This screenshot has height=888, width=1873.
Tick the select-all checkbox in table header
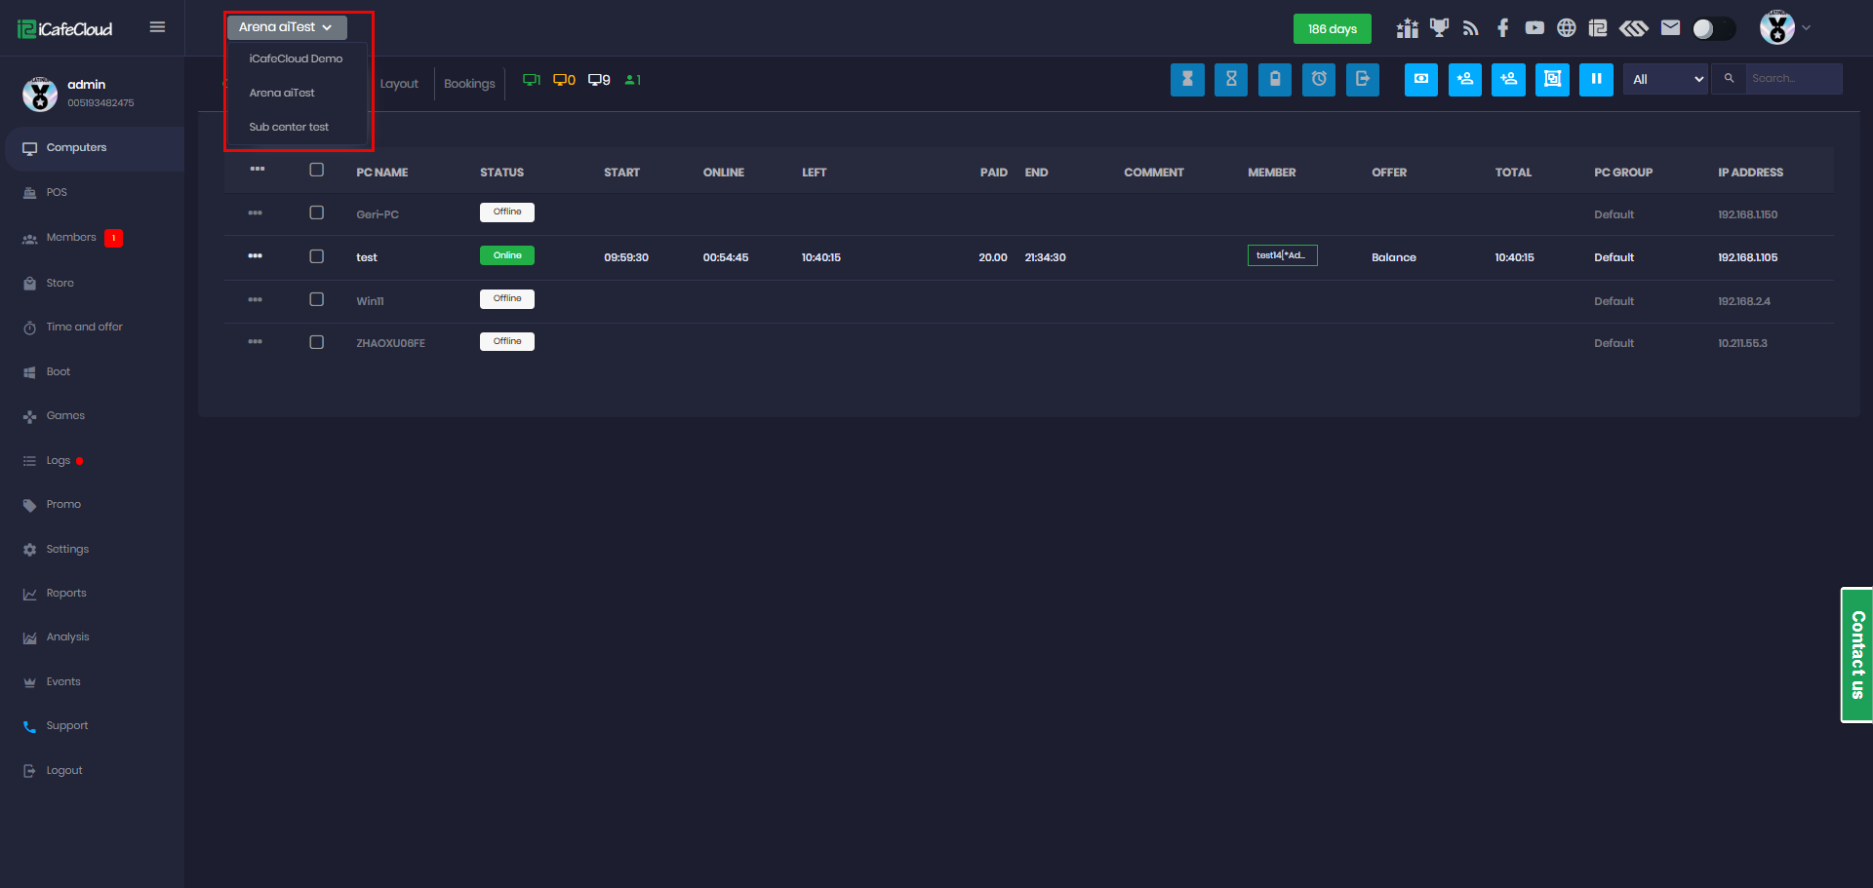(x=316, y=170)
